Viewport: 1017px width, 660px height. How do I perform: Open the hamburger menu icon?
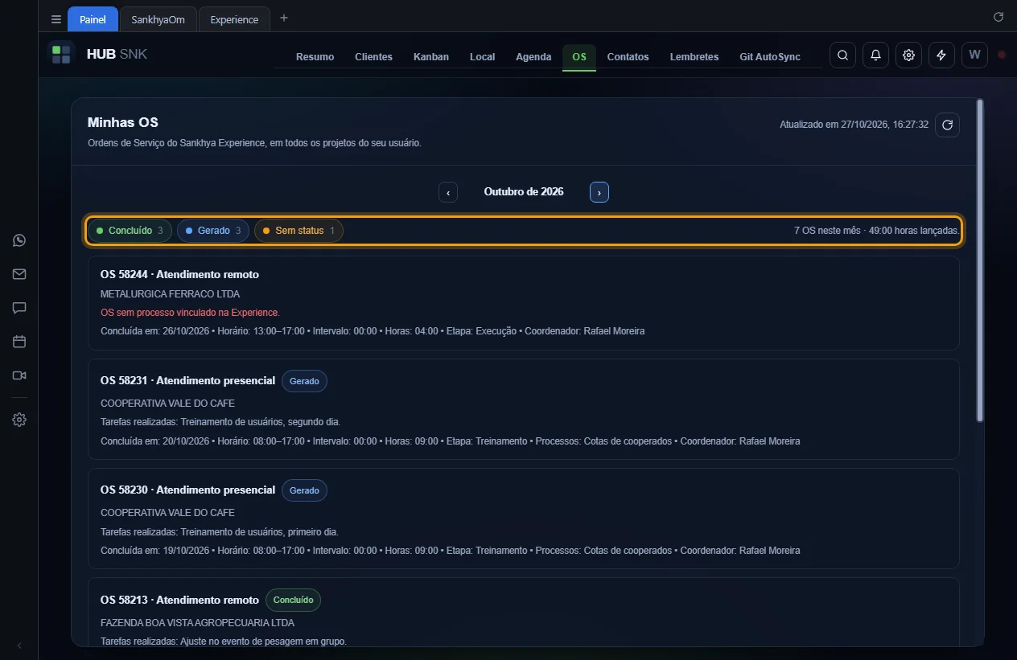(x=56, y=19)
